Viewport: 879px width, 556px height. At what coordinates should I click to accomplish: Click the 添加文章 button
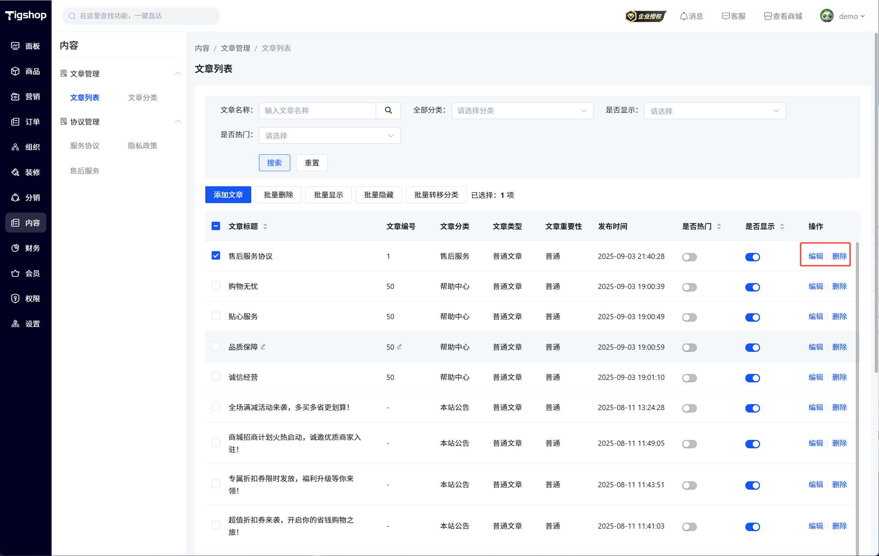[x=228, y=194]
